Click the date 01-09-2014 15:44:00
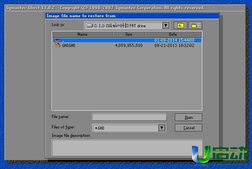 tap(174, 40)
